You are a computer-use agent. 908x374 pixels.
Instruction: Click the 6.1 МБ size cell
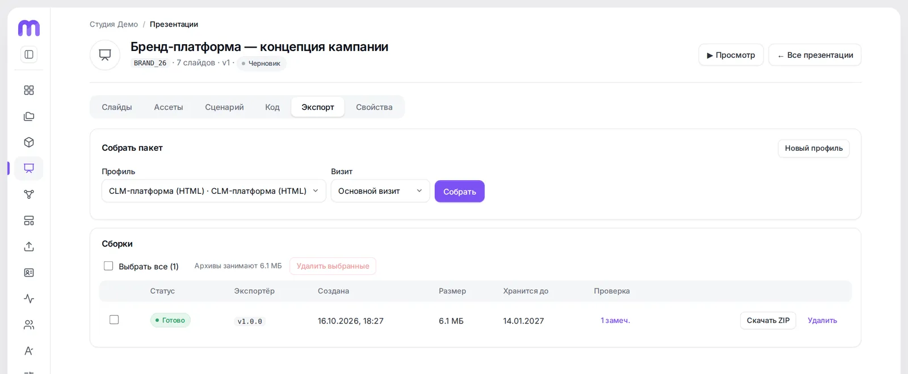coord(451,321)
